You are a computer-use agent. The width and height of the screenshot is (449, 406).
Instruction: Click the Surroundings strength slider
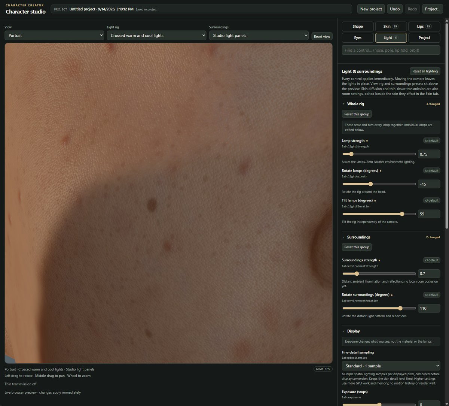coord(379,273)
